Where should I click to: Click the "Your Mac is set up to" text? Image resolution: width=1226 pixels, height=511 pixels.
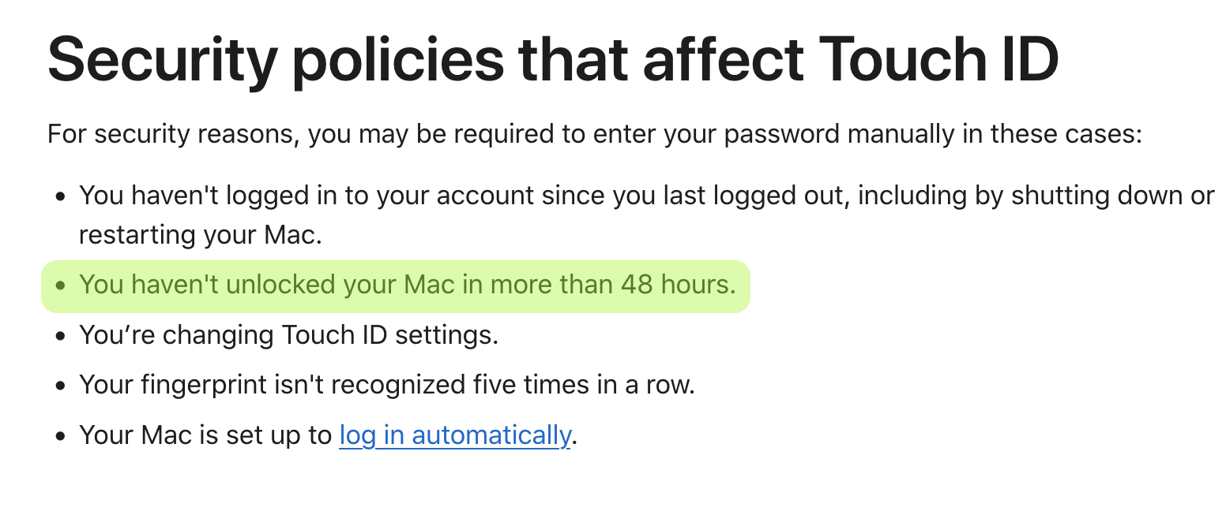click(x=205, y=435)
